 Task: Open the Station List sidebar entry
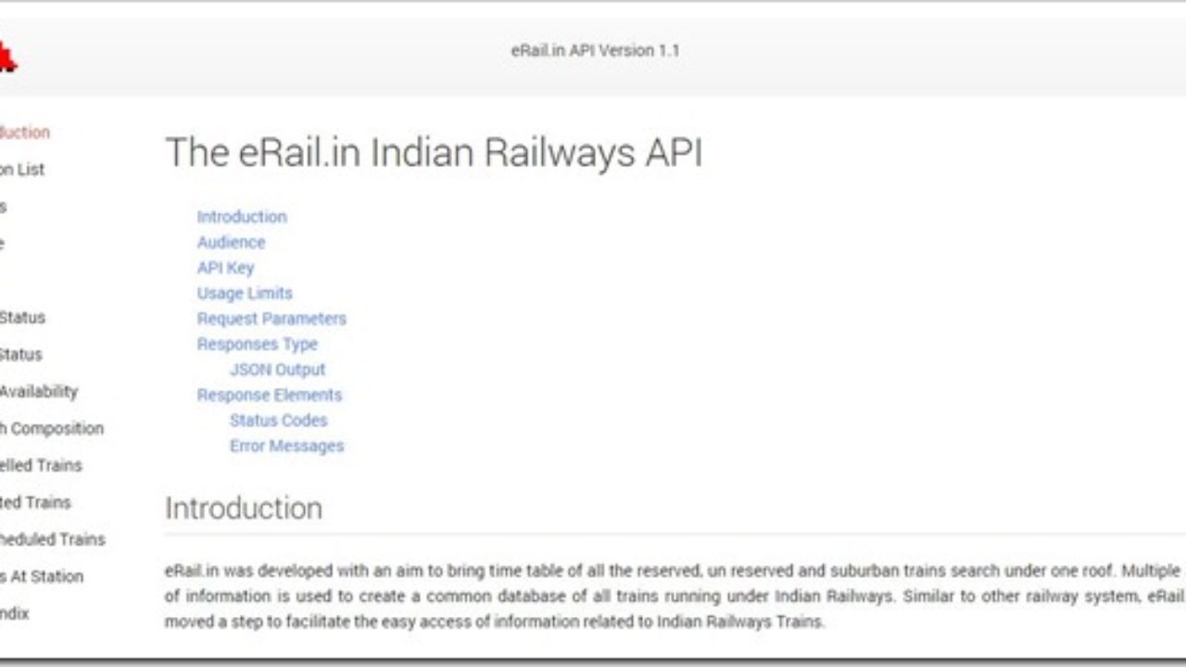22,170
